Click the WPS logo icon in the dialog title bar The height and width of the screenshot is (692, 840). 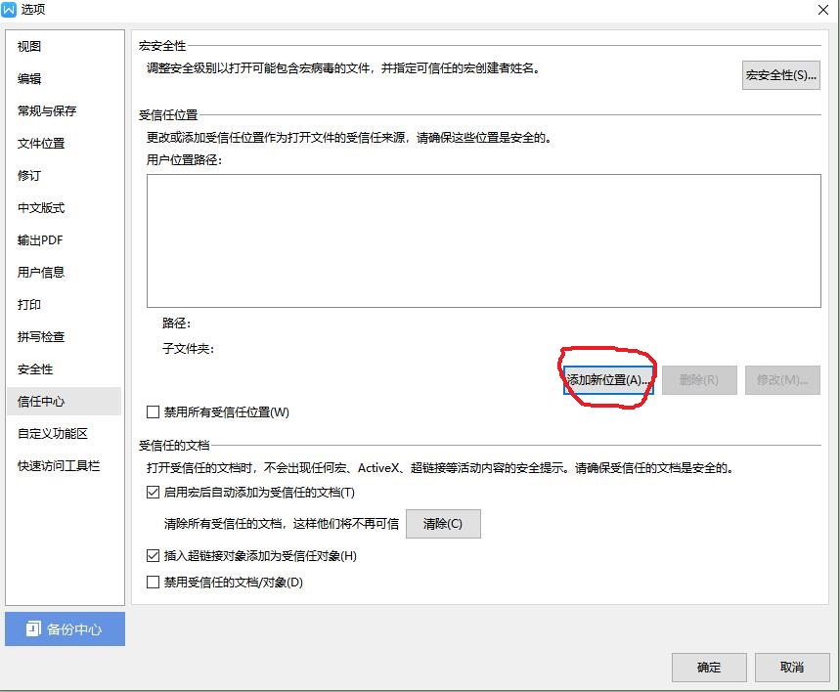12,10
